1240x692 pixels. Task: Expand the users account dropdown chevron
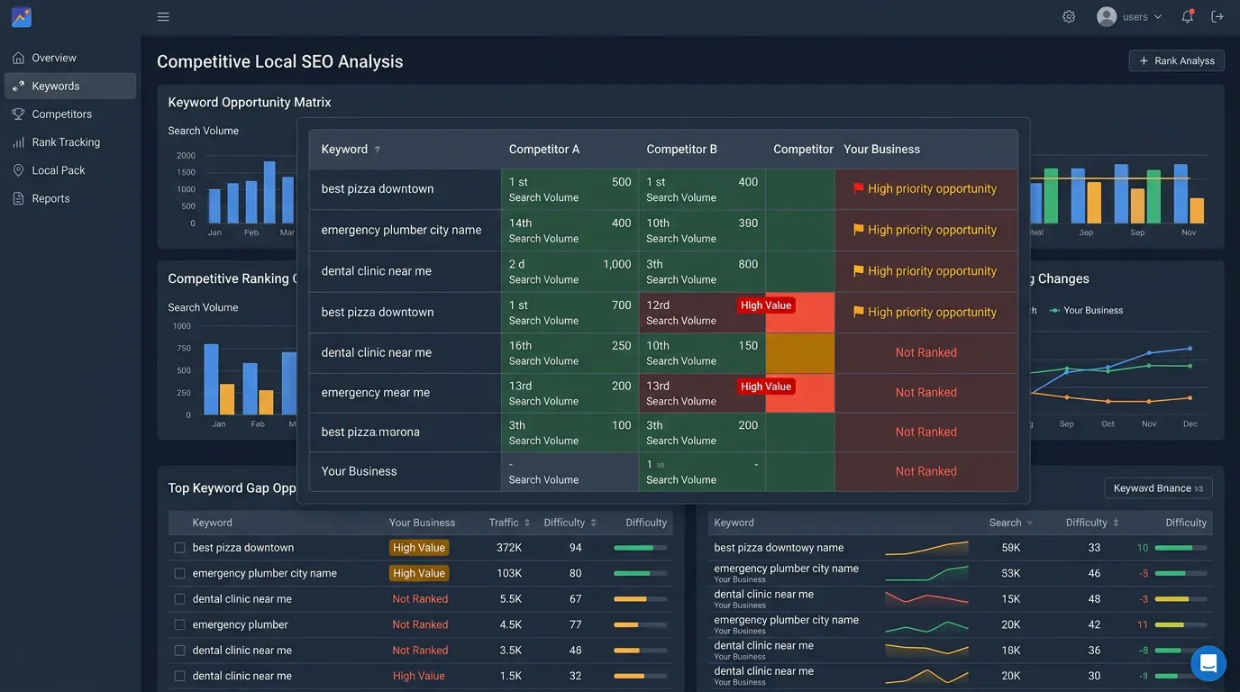click(x=1158, y=17)
